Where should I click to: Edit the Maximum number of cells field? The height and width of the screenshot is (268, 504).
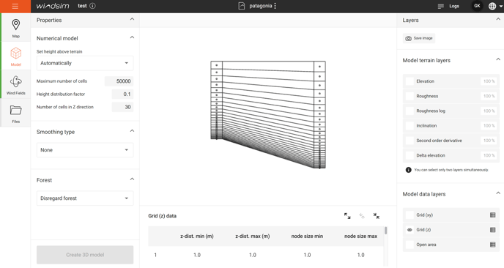[x=119, y=81]
